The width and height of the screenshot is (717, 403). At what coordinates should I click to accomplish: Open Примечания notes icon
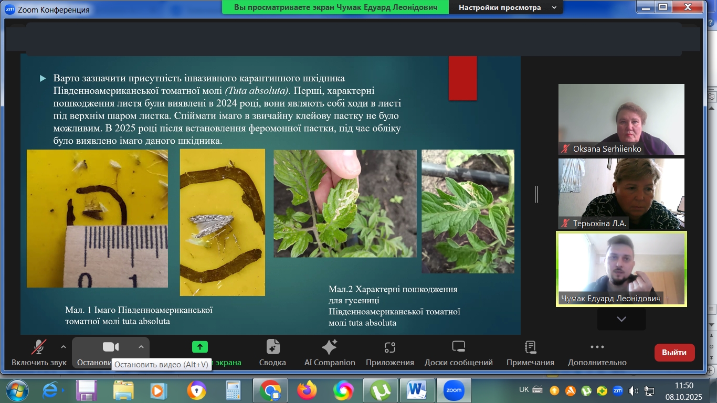click(x=530, y=347)
